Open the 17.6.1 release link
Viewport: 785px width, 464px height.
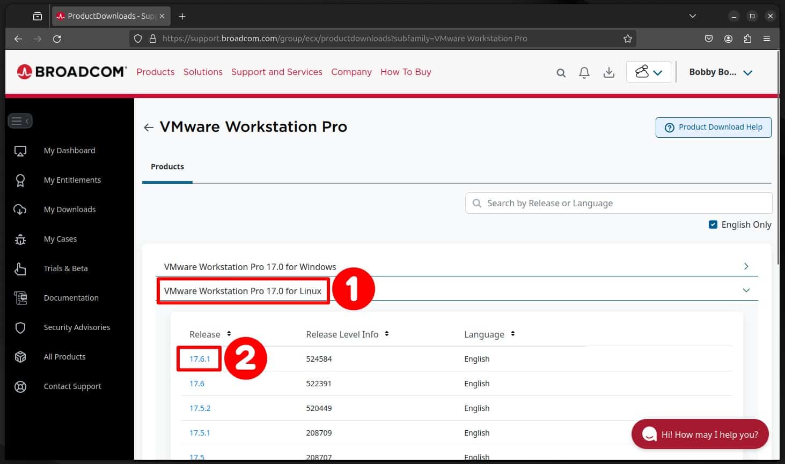[199, 359]
